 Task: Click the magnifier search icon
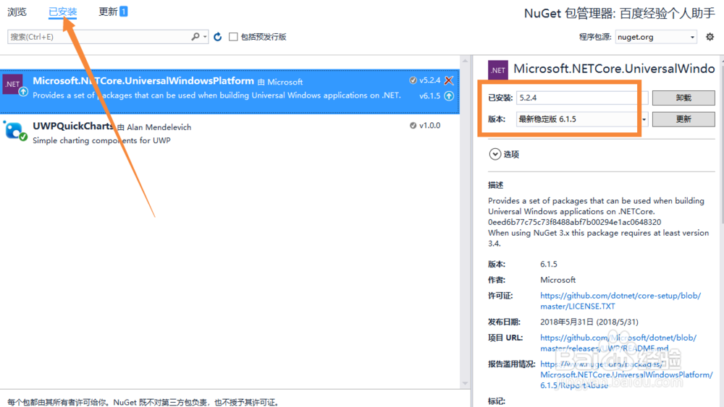pos(195,36)
